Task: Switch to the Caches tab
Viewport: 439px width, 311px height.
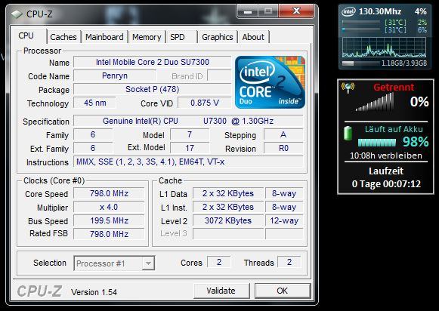Action: [63, 37]
